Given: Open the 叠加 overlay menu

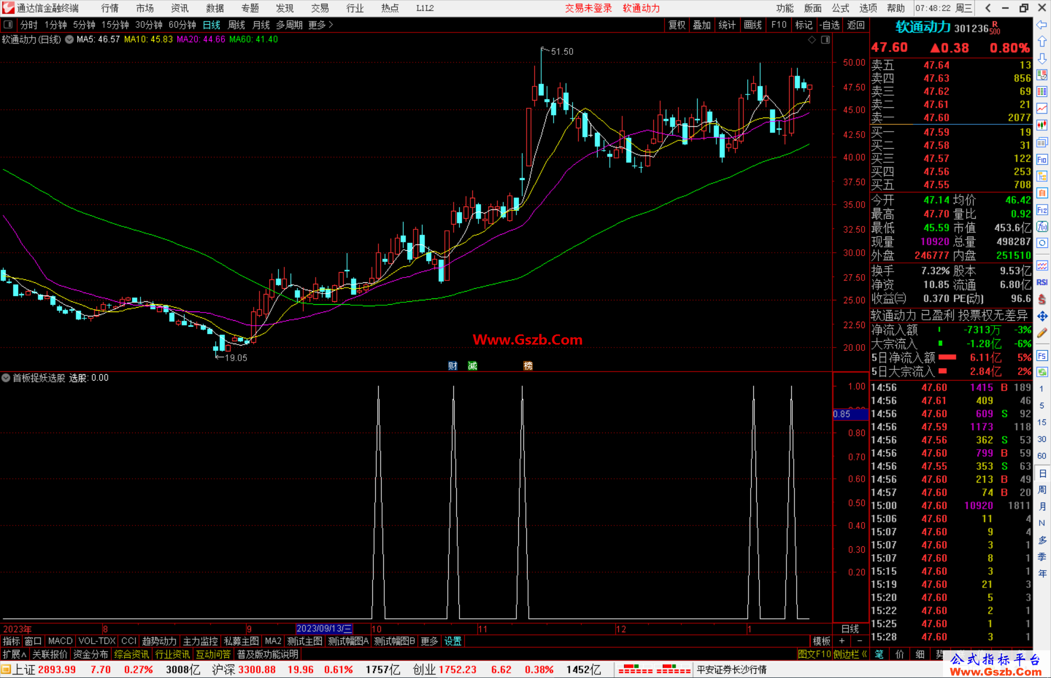Looking at the screenshot, I should click(702, 25).
